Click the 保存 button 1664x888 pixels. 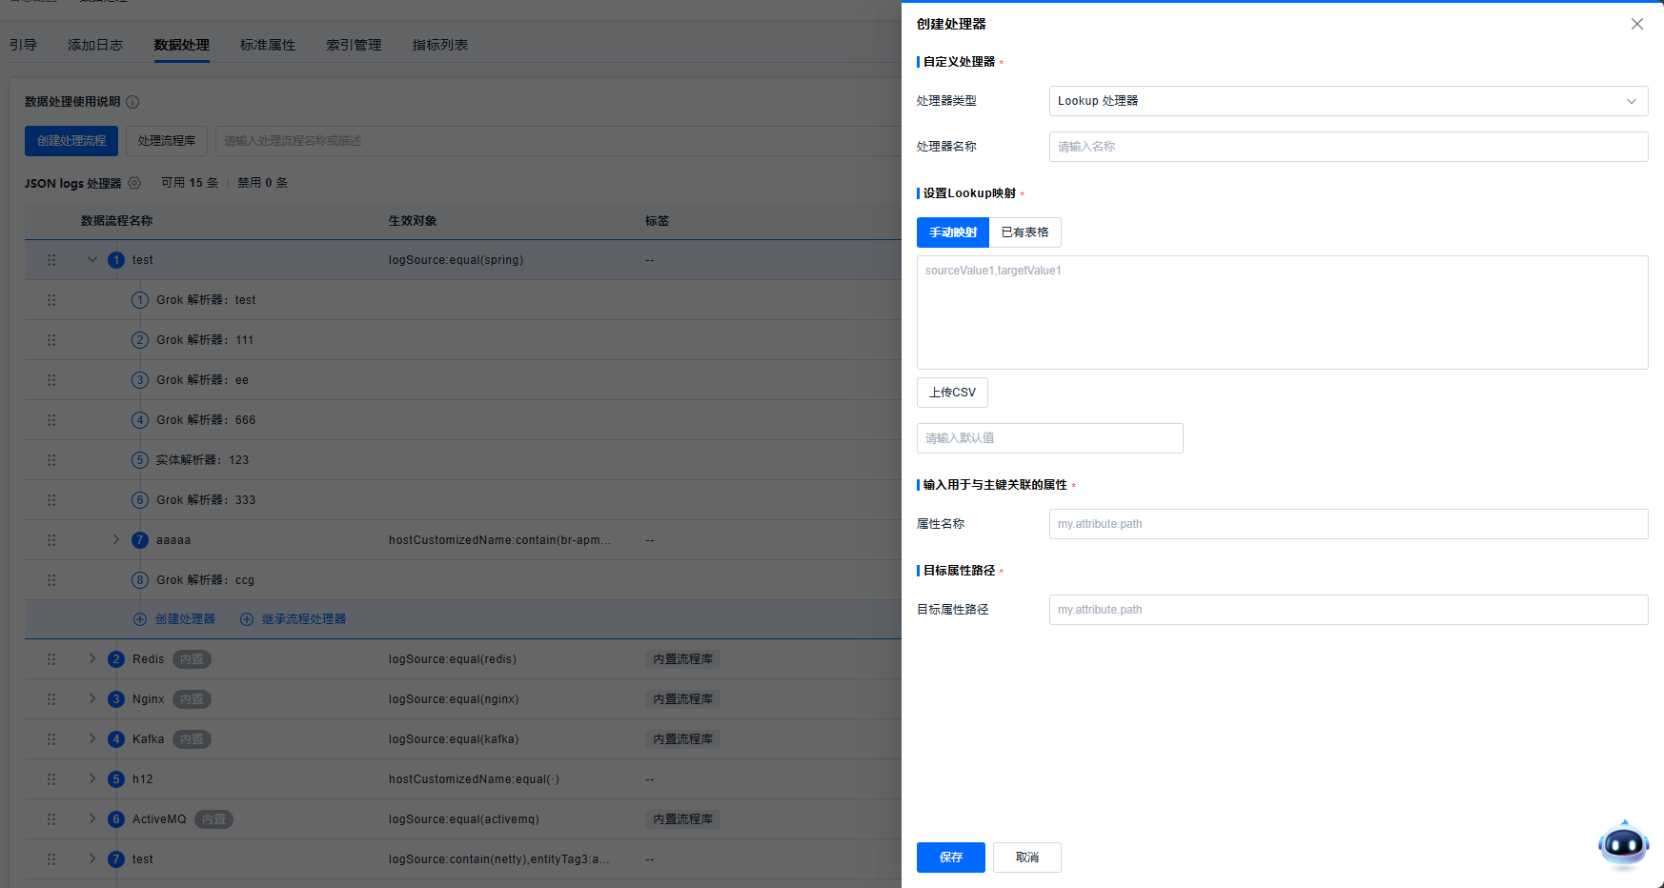pyautogui.click(x=950, y=858)
